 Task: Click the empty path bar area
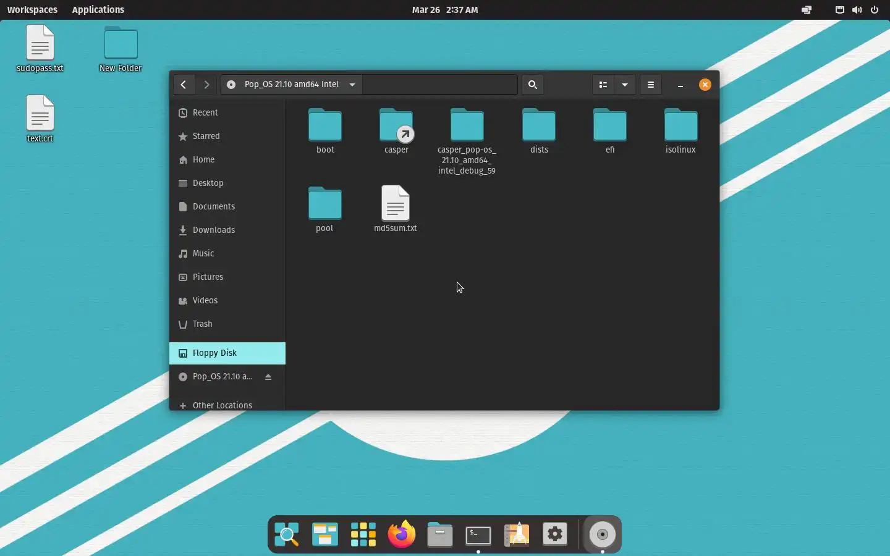(x=440, y=85)
